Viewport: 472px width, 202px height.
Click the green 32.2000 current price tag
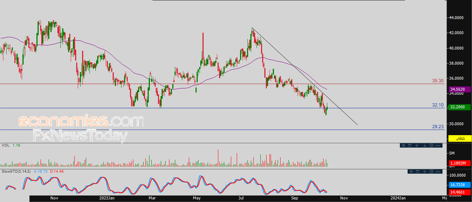tap(460, 107)
